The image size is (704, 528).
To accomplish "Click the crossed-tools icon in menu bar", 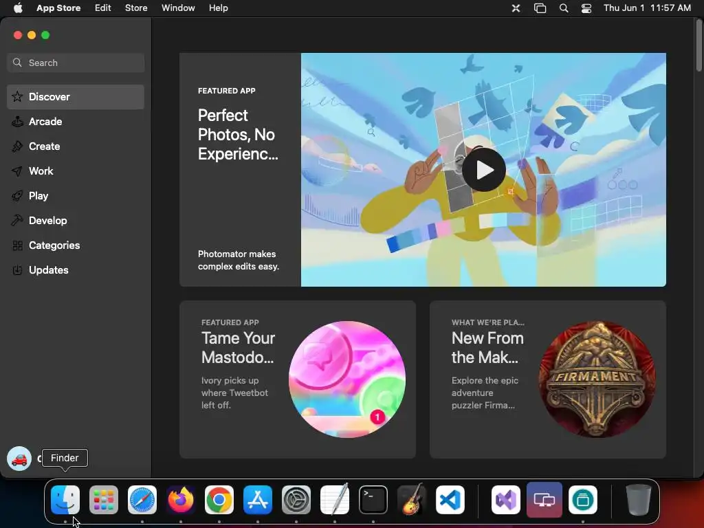I will tap(516, 8).
